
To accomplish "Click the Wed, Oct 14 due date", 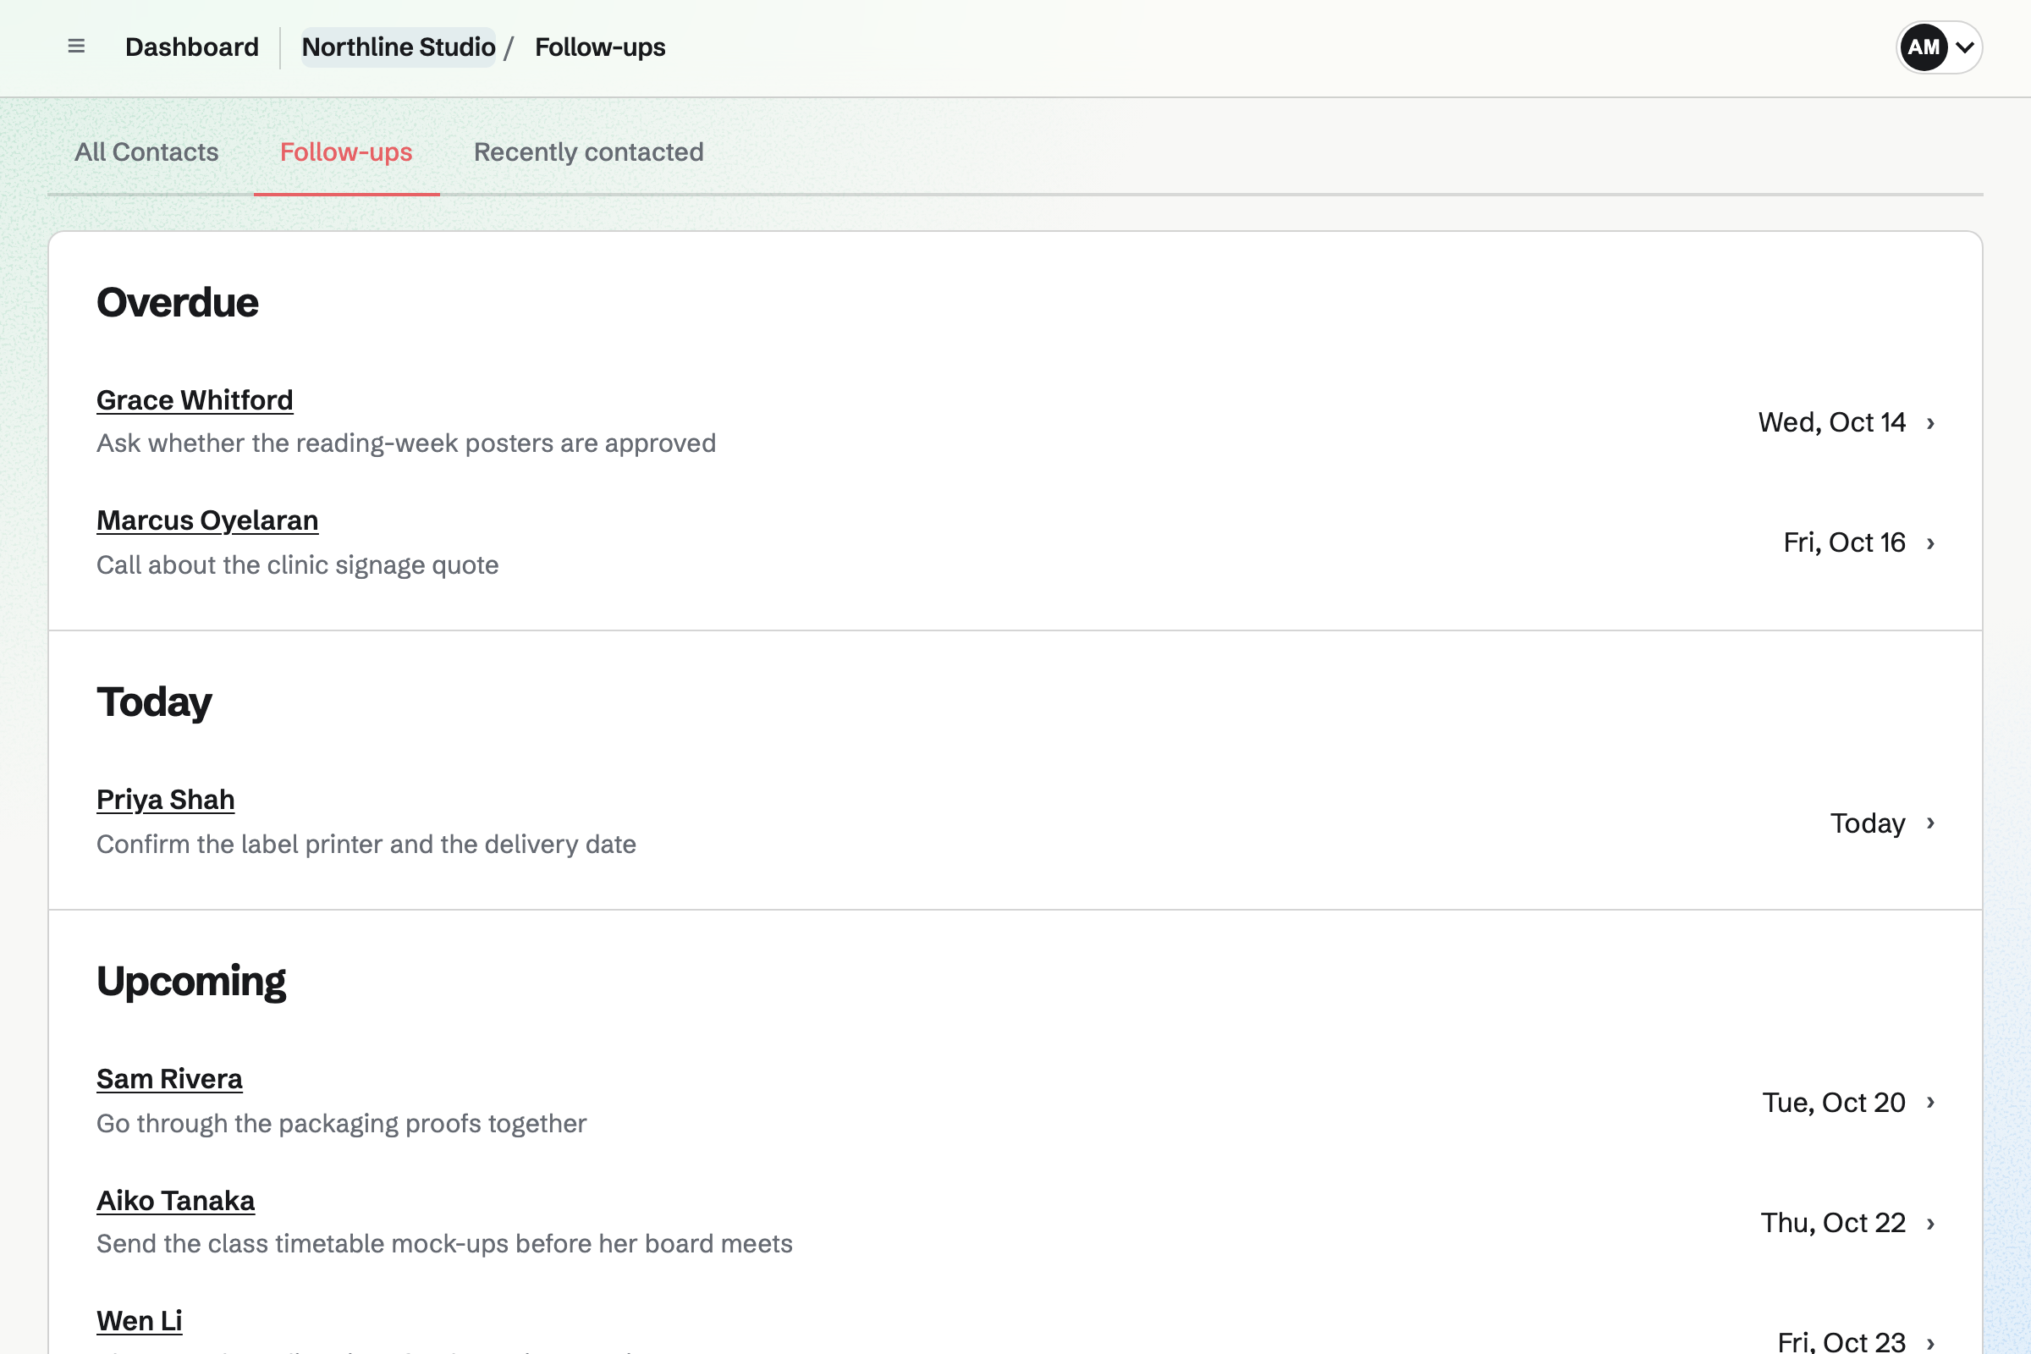I will point(1831,422).
